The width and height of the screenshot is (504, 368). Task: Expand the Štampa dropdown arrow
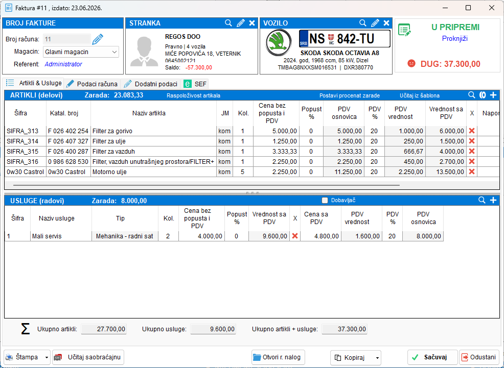point(47,357)
